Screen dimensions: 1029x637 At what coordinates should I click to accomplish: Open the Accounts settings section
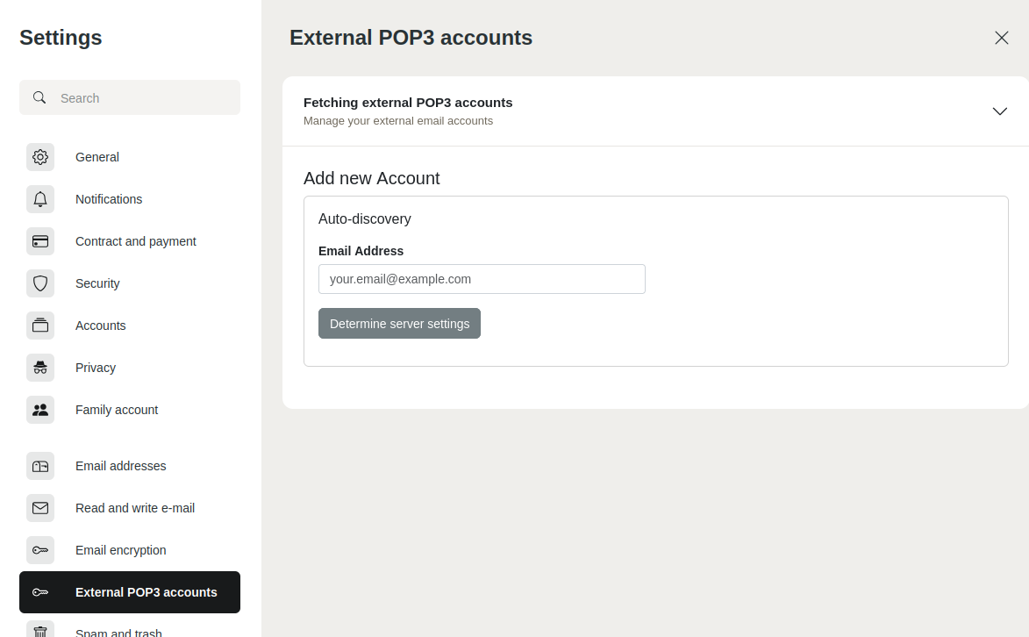[x=100, y=326]
